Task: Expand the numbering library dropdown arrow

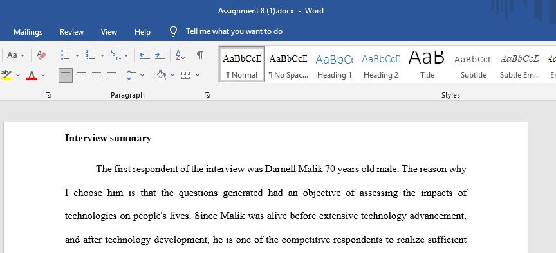Action: tap(102, 55)
